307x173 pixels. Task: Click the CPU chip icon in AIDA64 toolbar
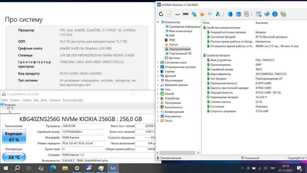[x=177, y=14]
